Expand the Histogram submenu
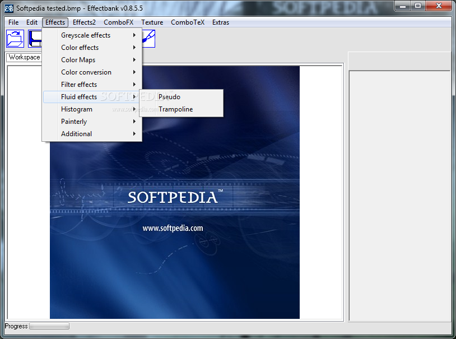 click(x=92, y=109)
